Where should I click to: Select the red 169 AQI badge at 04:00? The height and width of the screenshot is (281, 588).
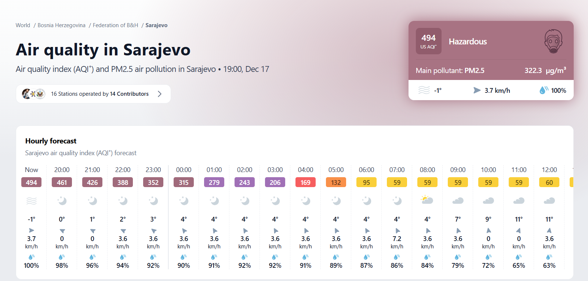pos(305,182)
